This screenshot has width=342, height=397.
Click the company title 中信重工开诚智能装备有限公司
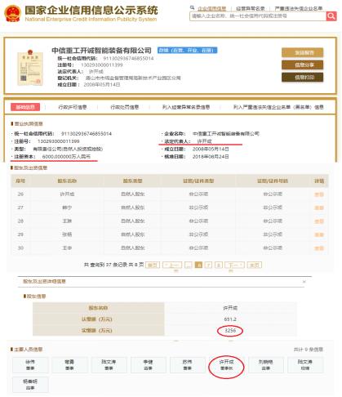tap(101, 51)
